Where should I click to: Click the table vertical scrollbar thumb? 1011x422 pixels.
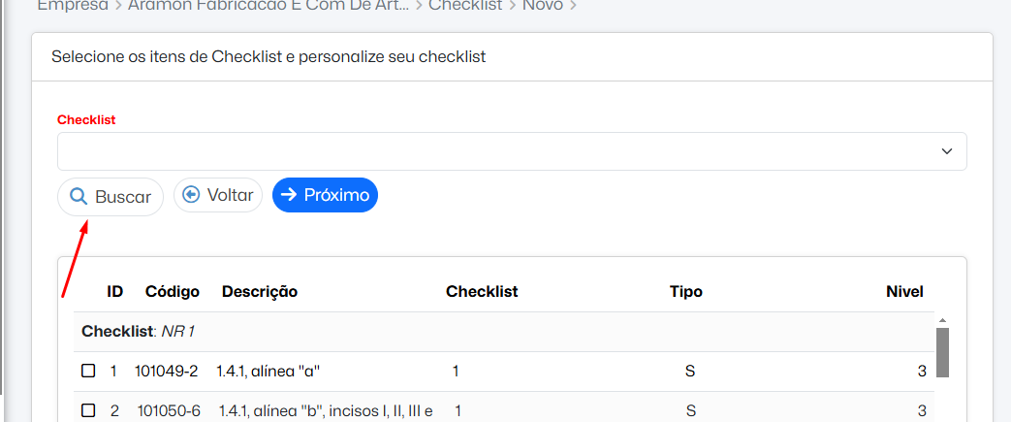click(941, 351)
